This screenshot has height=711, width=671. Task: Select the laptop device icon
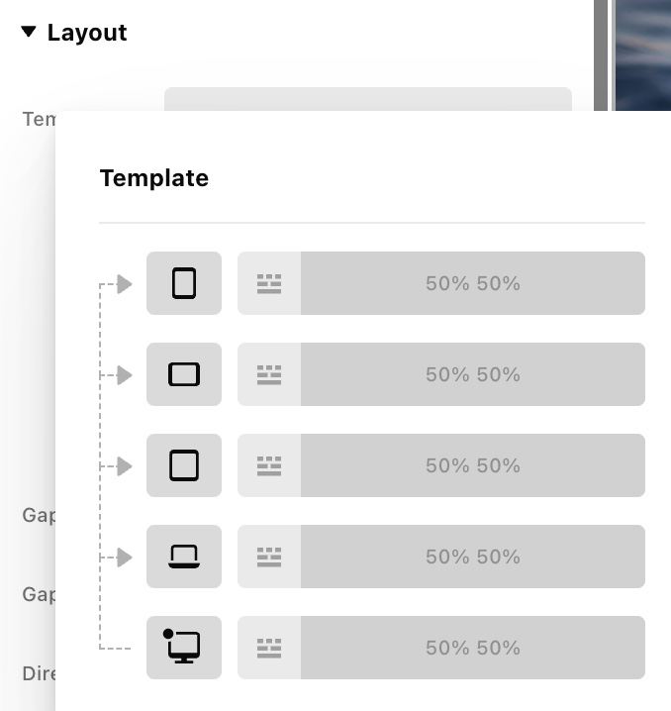[x=184, y=557]
